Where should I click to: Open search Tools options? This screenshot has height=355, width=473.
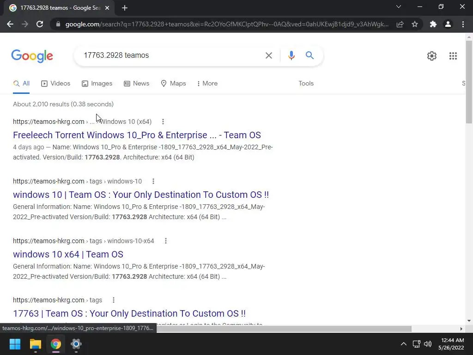306,83
